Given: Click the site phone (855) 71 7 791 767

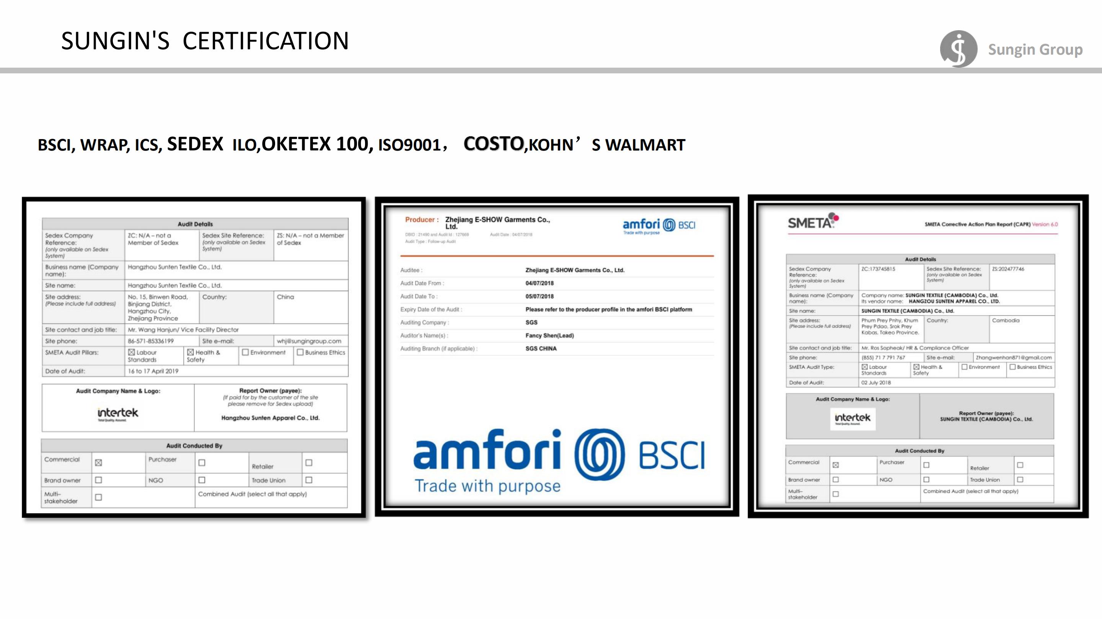Looking at the screenshot, I should click(884, 358).
